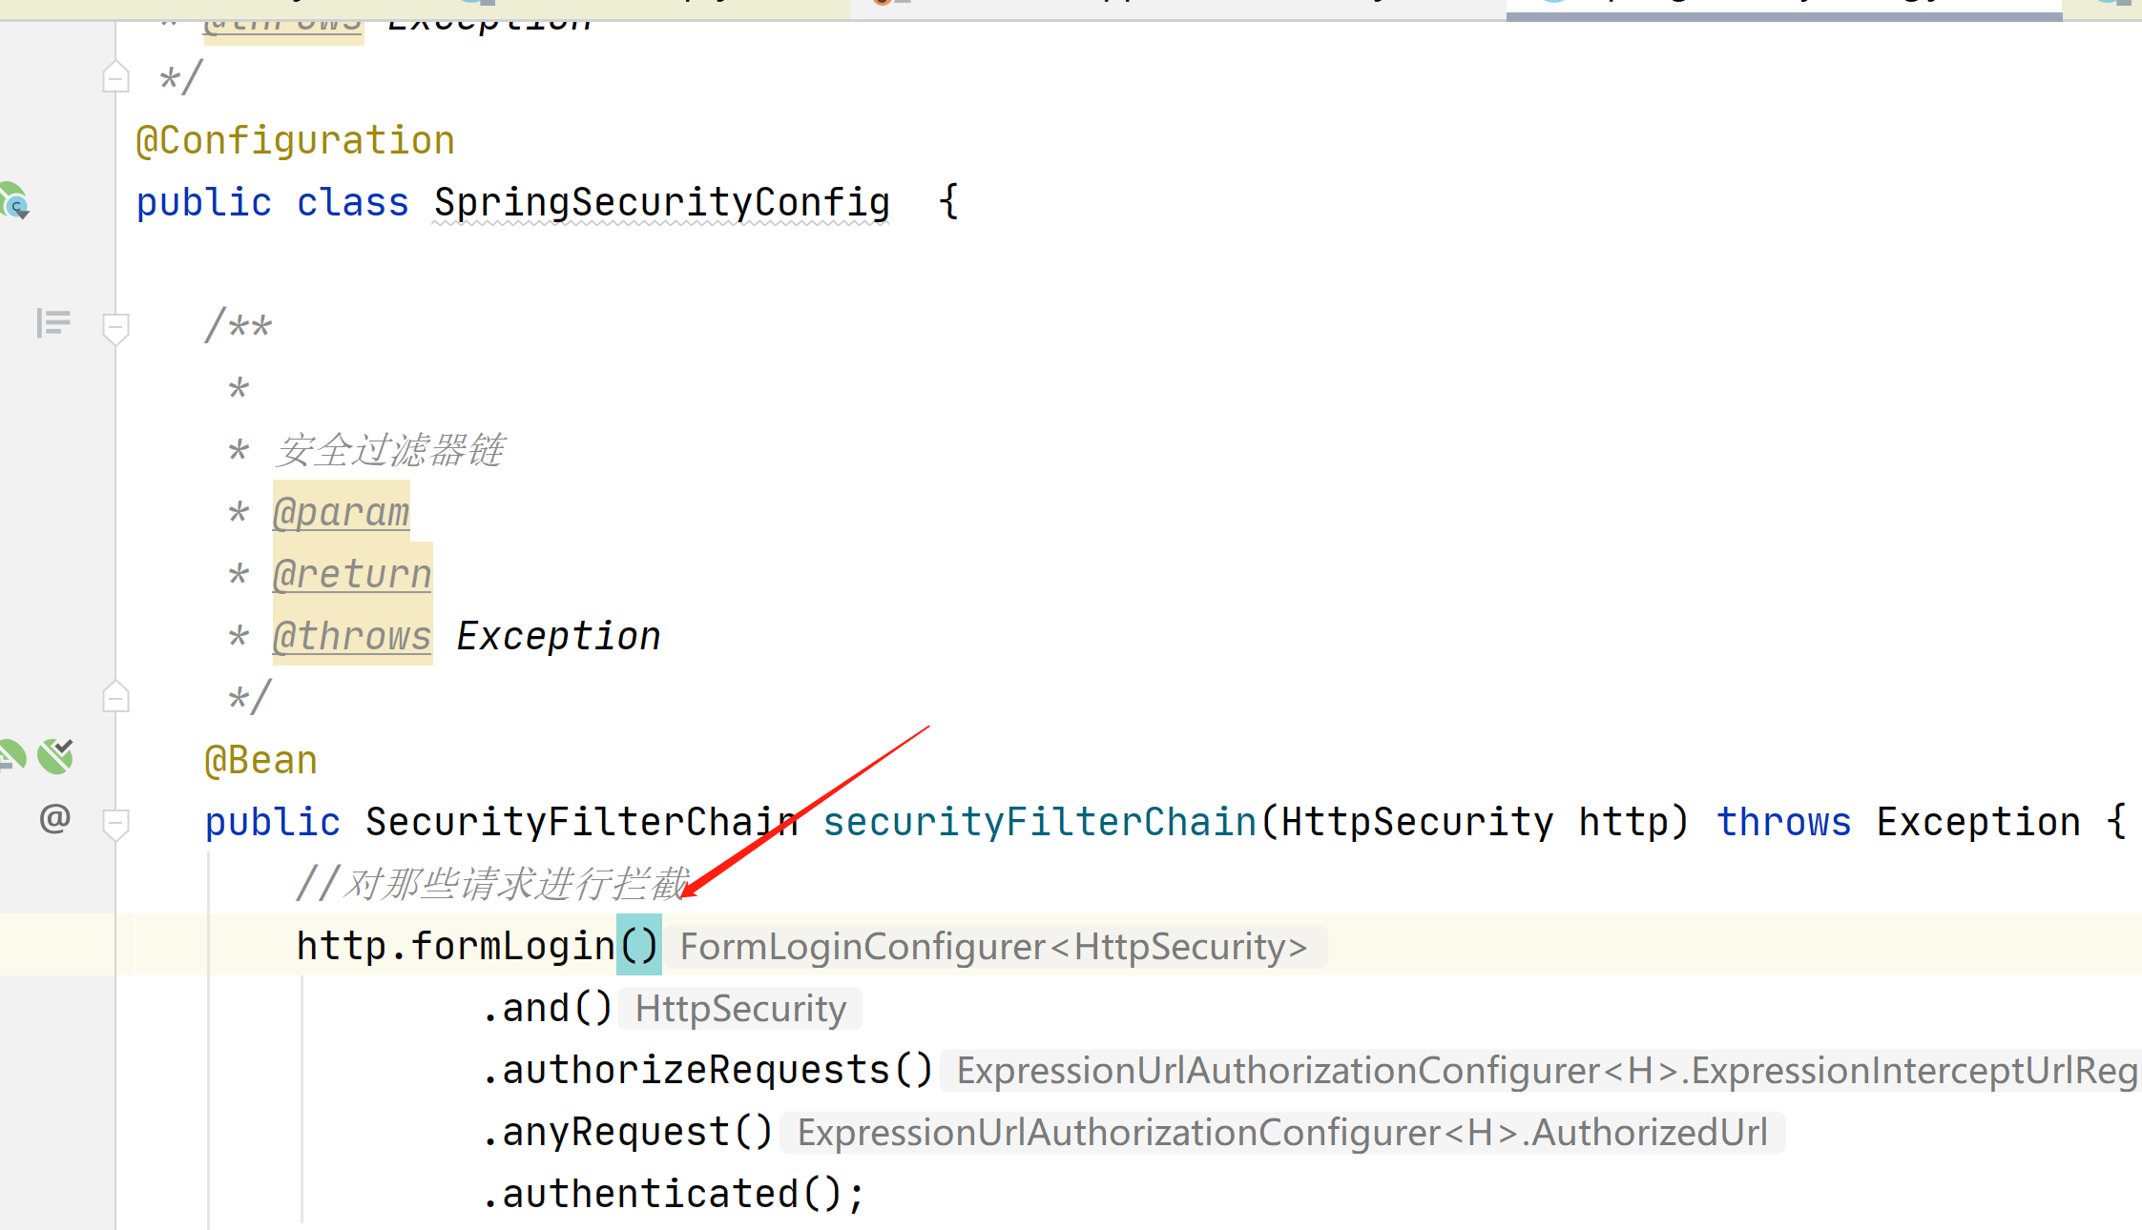Click the SpringSecurityConfig class name
2142x1230 pixels.
pyautogui.click(x=661, y=202)
